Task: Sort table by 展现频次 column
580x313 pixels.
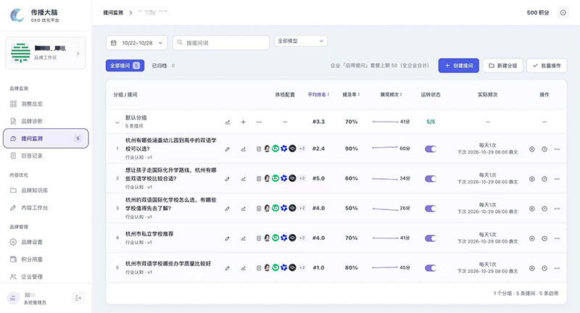Action: [391, 95]
